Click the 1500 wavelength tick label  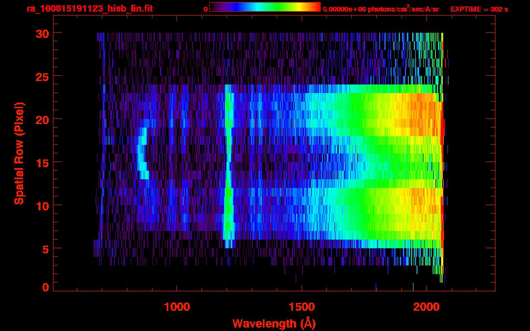[302, 306]
